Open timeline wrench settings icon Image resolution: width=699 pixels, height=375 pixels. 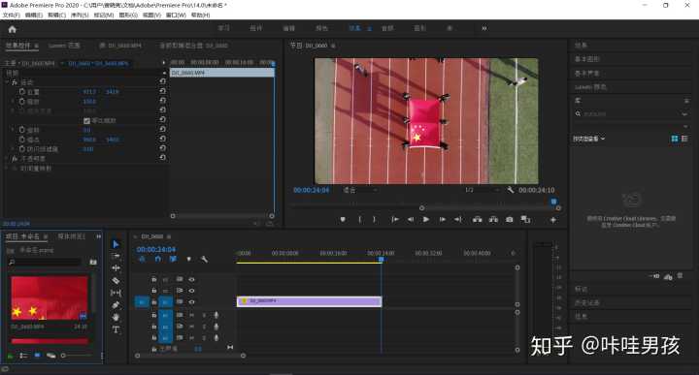204,259
